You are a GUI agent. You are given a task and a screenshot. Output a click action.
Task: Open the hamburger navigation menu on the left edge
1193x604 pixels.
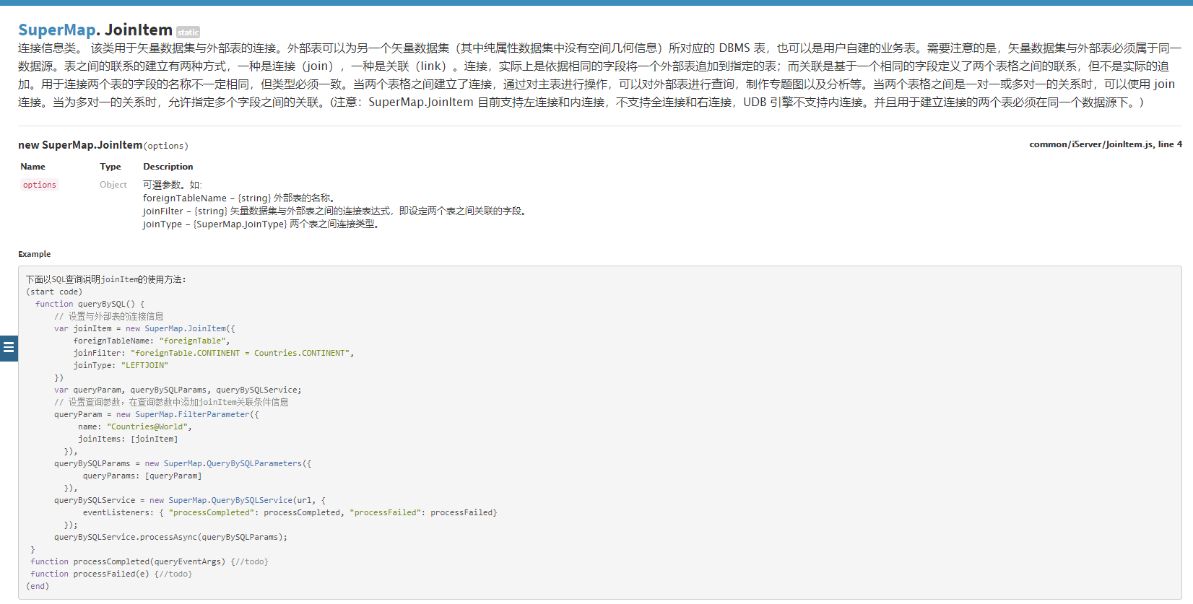pyautogui.click(x=9, y=348)
